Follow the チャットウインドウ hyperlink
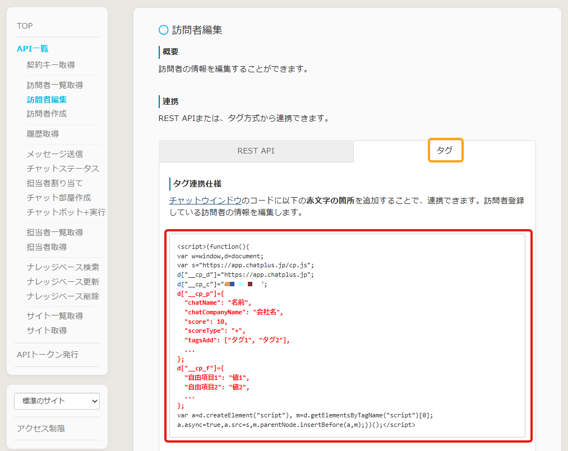The width and height of the screenshot is (568, 451). (x=205, y=200)
